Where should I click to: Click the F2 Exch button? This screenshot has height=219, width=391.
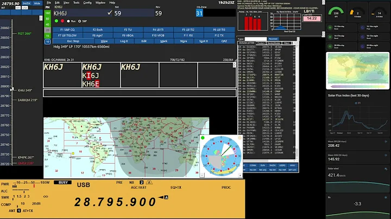(98, 30)
